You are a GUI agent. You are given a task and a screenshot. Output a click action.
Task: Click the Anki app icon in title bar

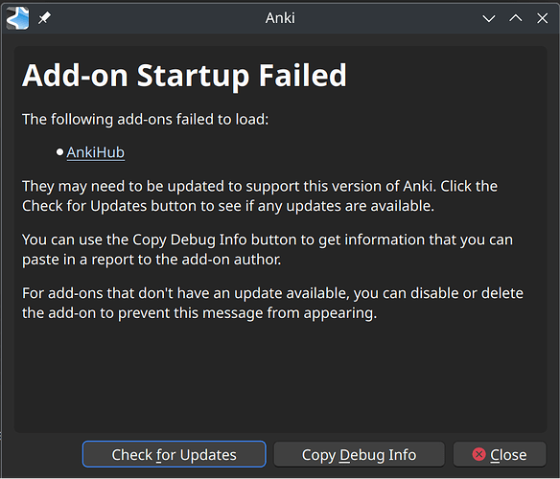(x=17, y=18)
